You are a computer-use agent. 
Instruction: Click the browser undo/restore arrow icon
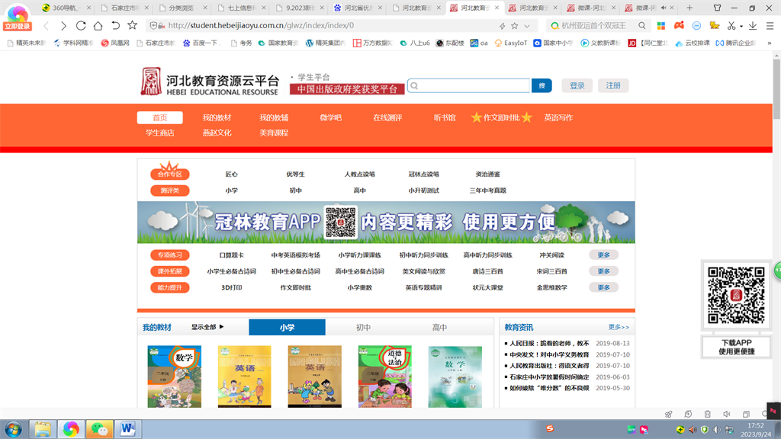[x=115, y=25]
